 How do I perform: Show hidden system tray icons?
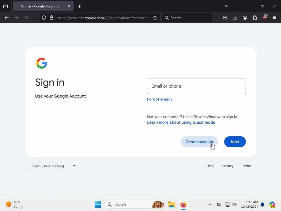pos(210,204)
